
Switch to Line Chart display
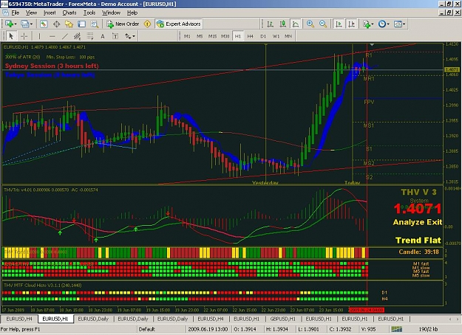click(295, 24)
